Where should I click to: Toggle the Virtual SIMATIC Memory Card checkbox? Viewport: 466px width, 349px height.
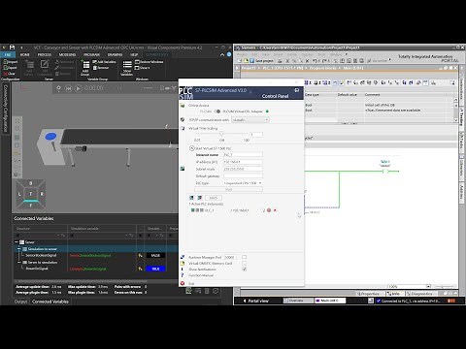244,264
